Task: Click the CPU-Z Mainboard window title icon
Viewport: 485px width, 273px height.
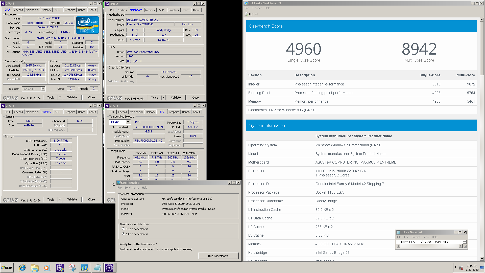Action: [107, 4]
